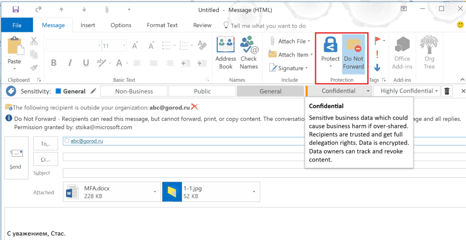Switch to the Options tab
The height and width of the screenshot is (240, 466).
(121, 25)
